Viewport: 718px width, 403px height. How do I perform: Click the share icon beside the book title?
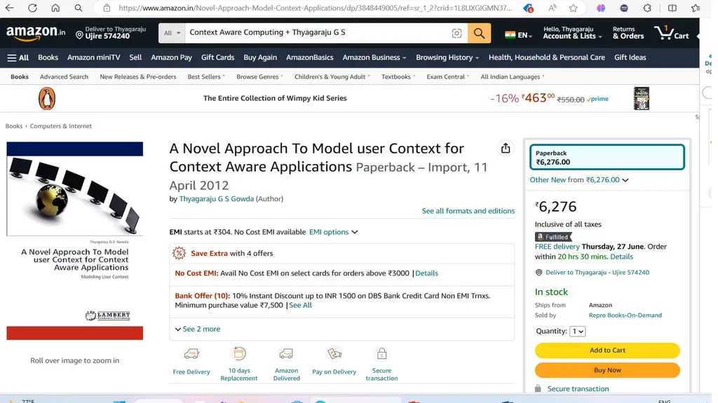[505, 148]
